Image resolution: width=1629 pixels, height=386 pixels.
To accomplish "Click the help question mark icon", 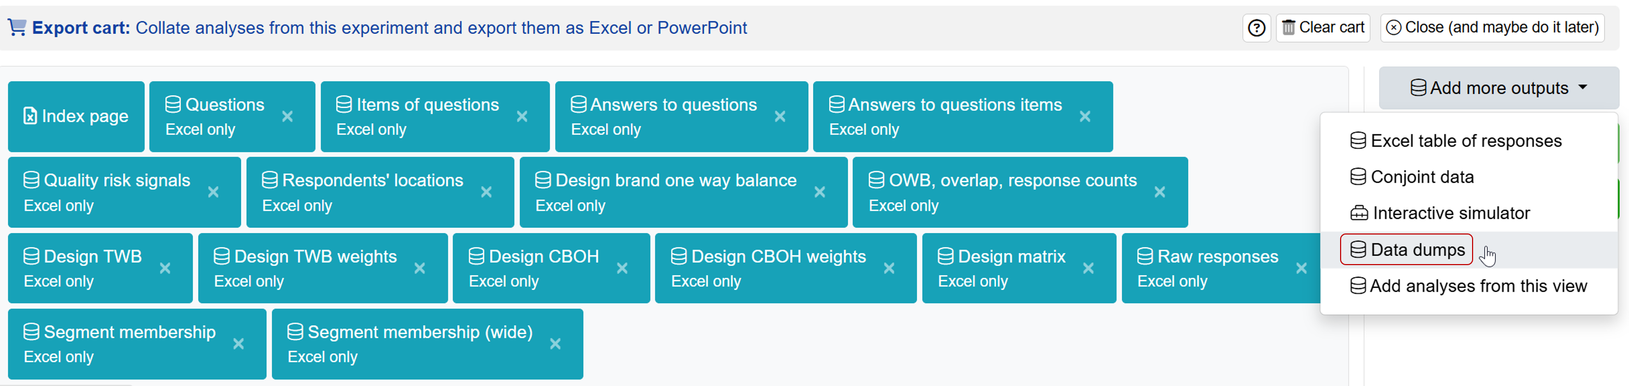I will (x=1256, y=28).
